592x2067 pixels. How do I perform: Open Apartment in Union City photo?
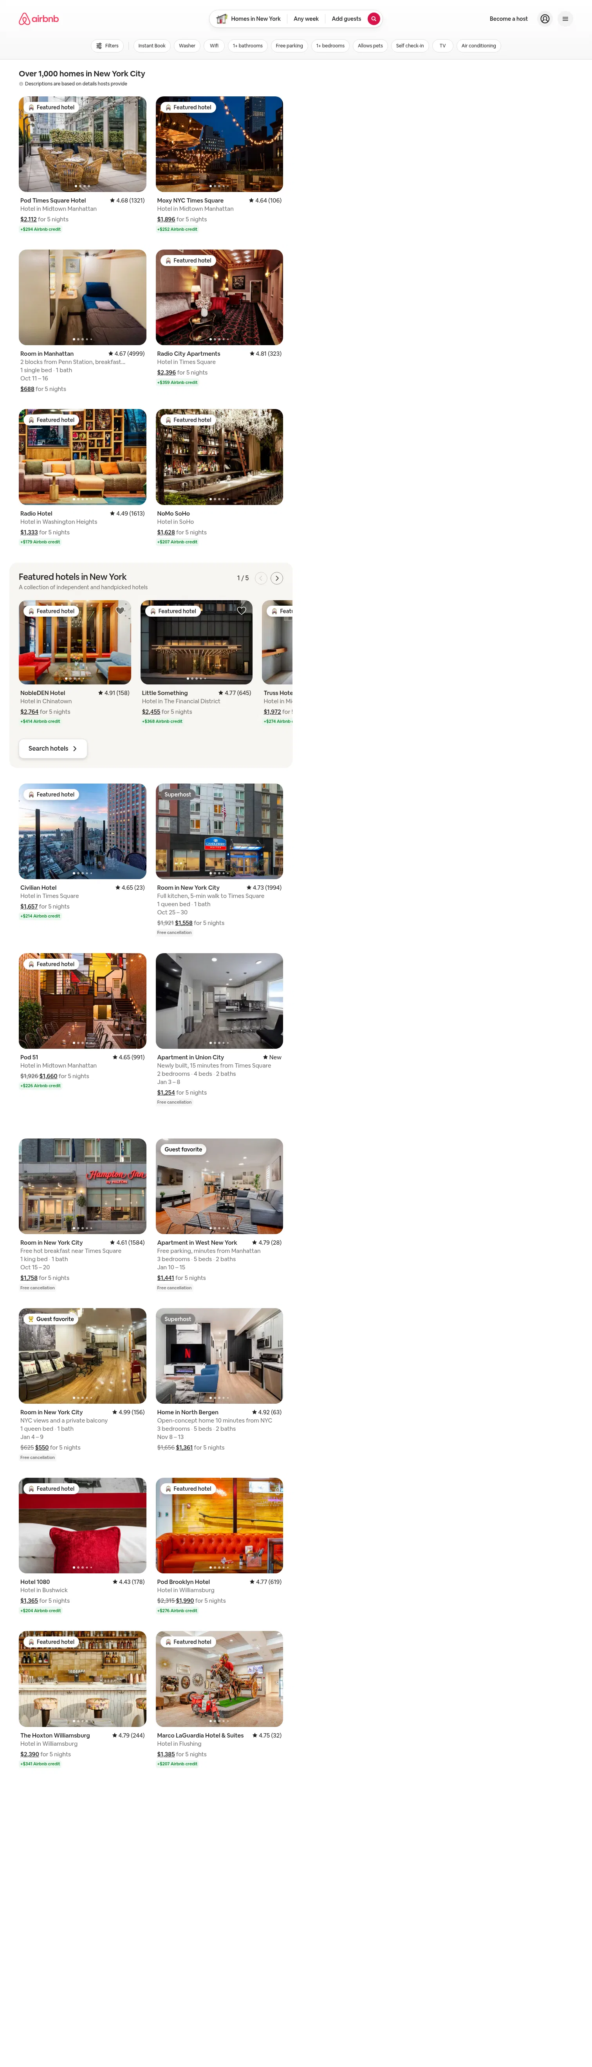click(x=219, y=1001)
